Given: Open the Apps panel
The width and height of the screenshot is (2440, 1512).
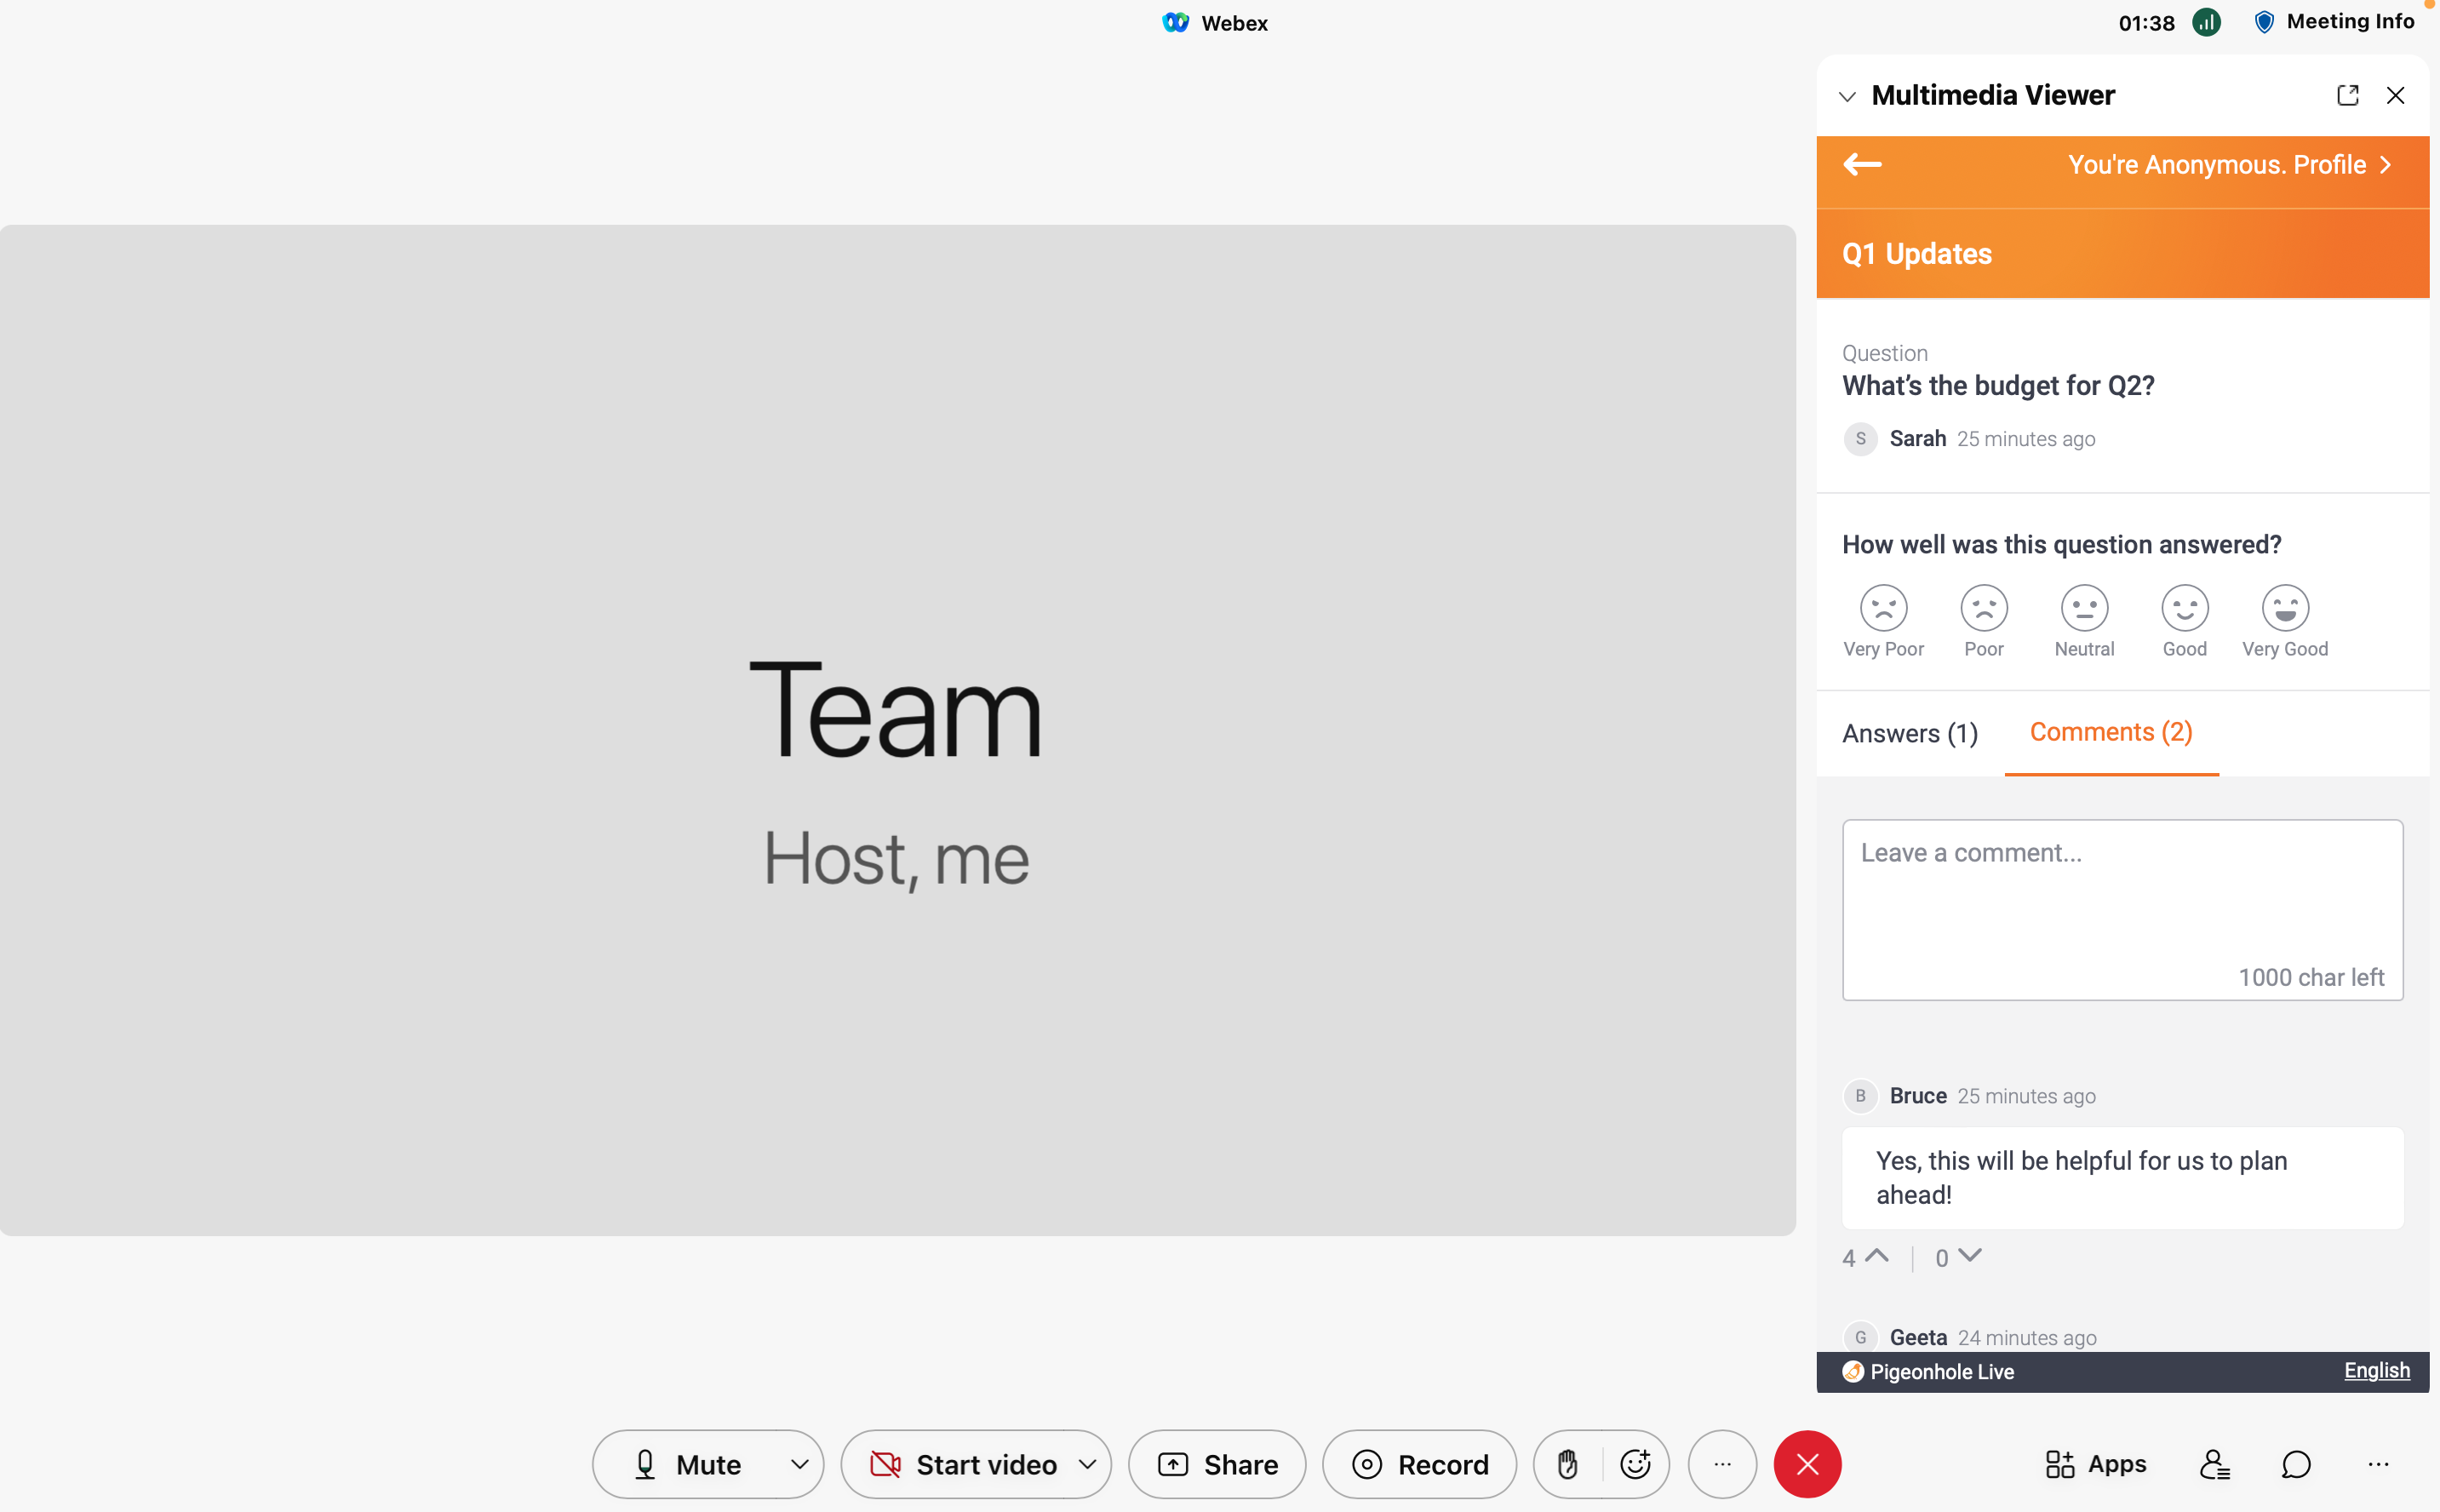Looking at the screenshot, I should coord(2095,1464).
